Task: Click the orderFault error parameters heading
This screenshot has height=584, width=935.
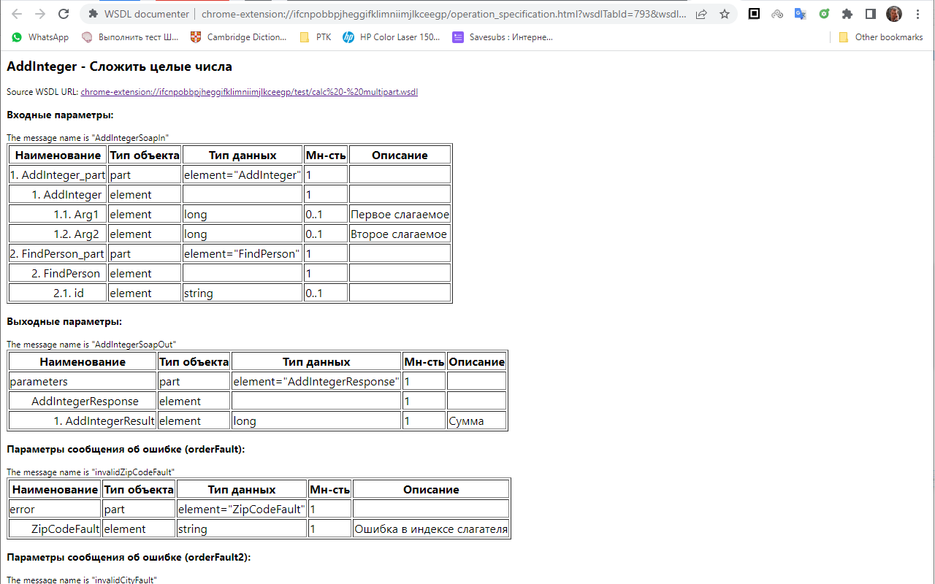Action: (126, 449)
